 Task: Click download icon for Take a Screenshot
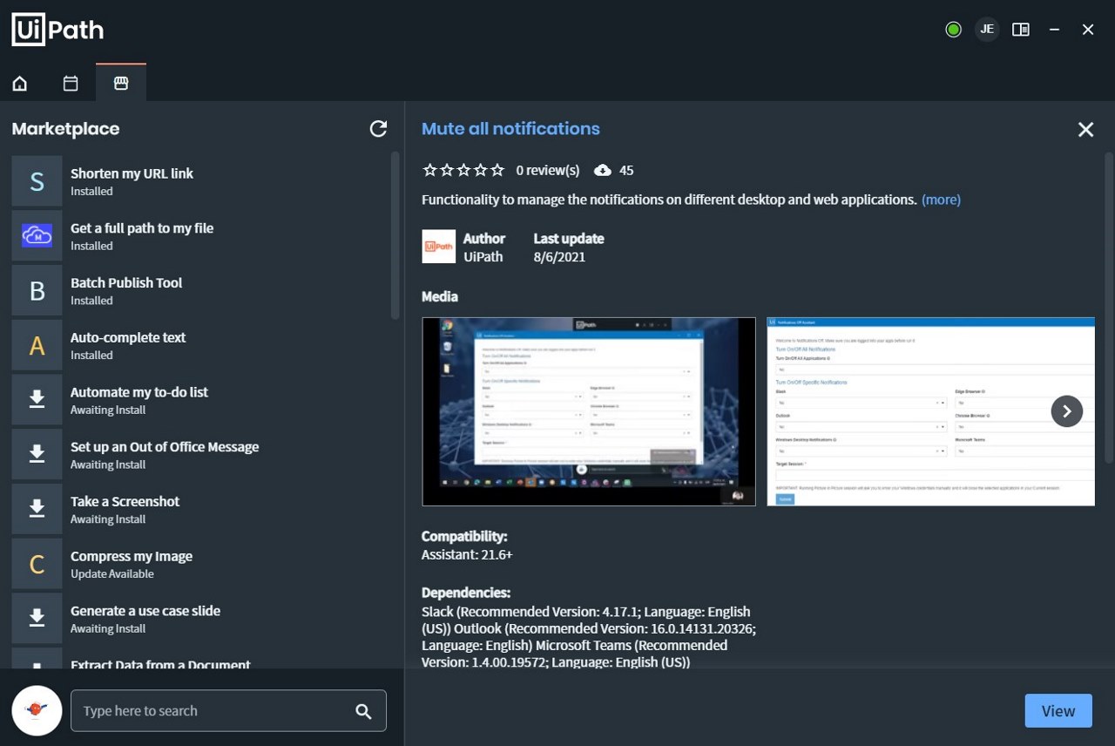pyautogui.click(x=37, y=509)
